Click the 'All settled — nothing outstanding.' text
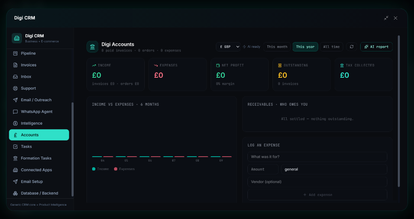Viewport: 414px width, 219px height. click(317, 119)
